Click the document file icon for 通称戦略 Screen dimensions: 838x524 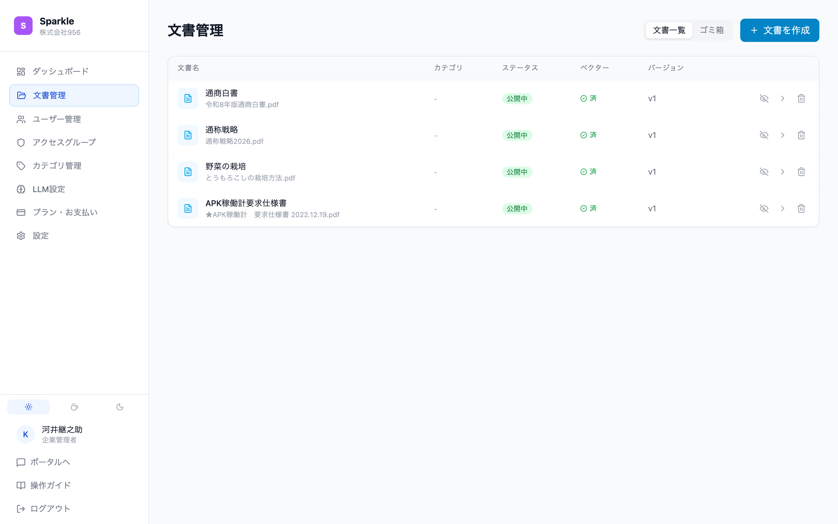tap(188, 135)
